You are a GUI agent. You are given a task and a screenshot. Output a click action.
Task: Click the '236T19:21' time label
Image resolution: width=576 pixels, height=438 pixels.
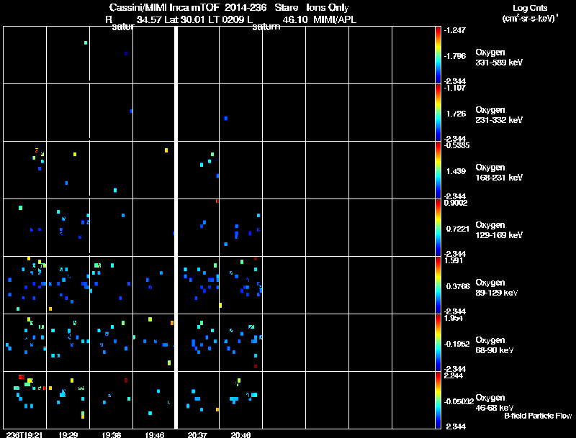coord(24,434)
